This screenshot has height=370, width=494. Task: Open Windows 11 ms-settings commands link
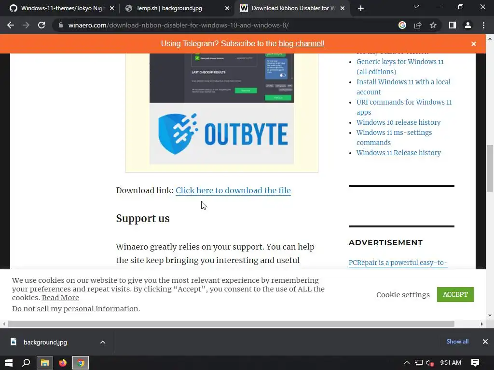pos(394,137)
